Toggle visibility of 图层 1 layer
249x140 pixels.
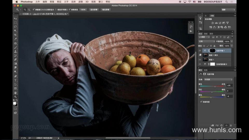pyautogui.click(x=200, y=60)
